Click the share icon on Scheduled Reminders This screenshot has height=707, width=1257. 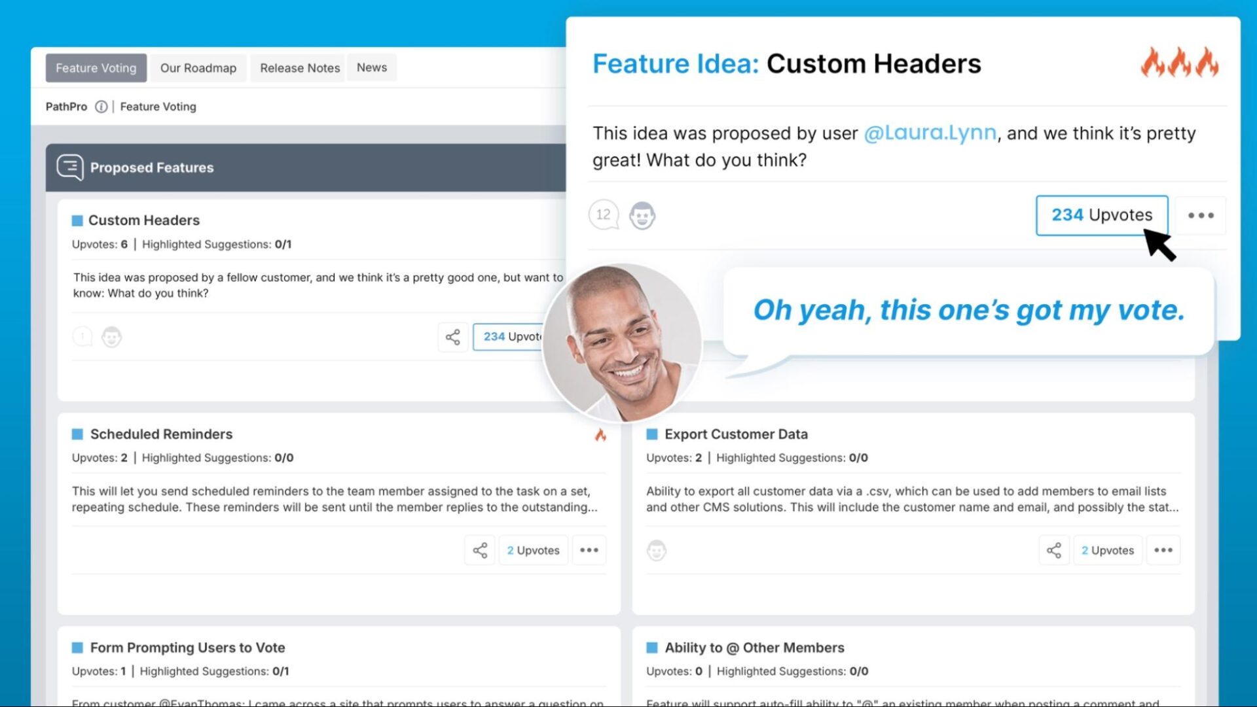pyautogui.click(x=481, y=550)
